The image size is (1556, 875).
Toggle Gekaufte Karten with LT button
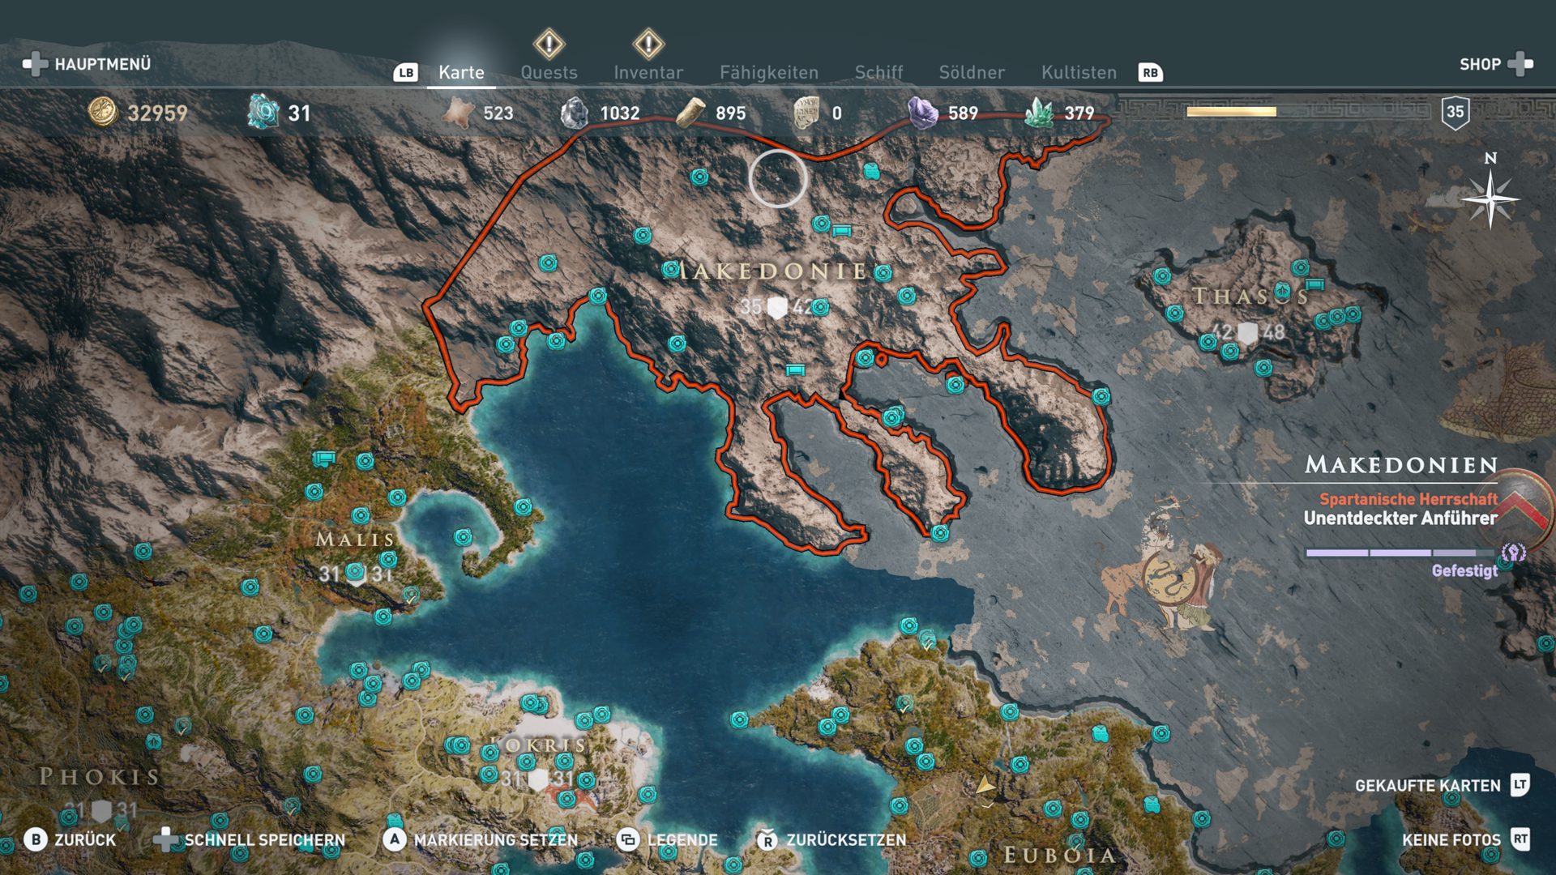click(1520, 785)
